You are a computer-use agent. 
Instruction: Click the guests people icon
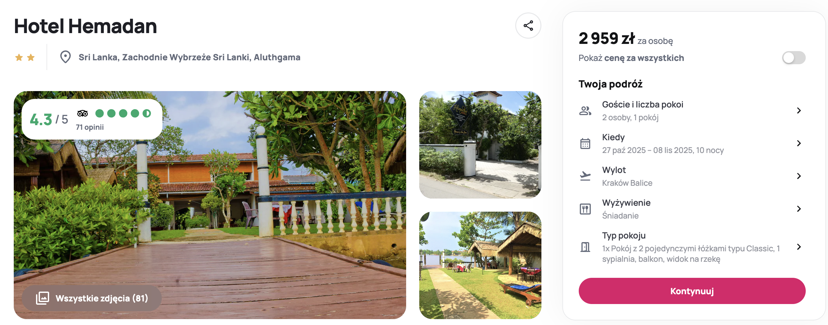coord(585,111)
